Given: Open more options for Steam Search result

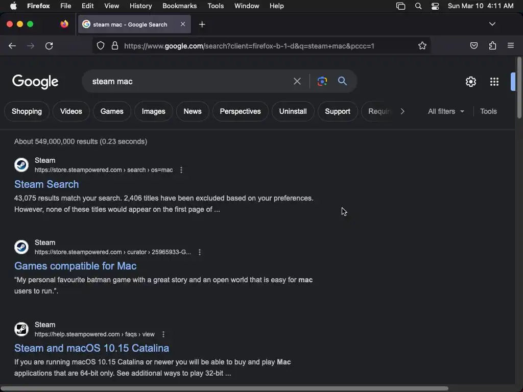Looking at the screenshot, I should (x=181, y=170).
